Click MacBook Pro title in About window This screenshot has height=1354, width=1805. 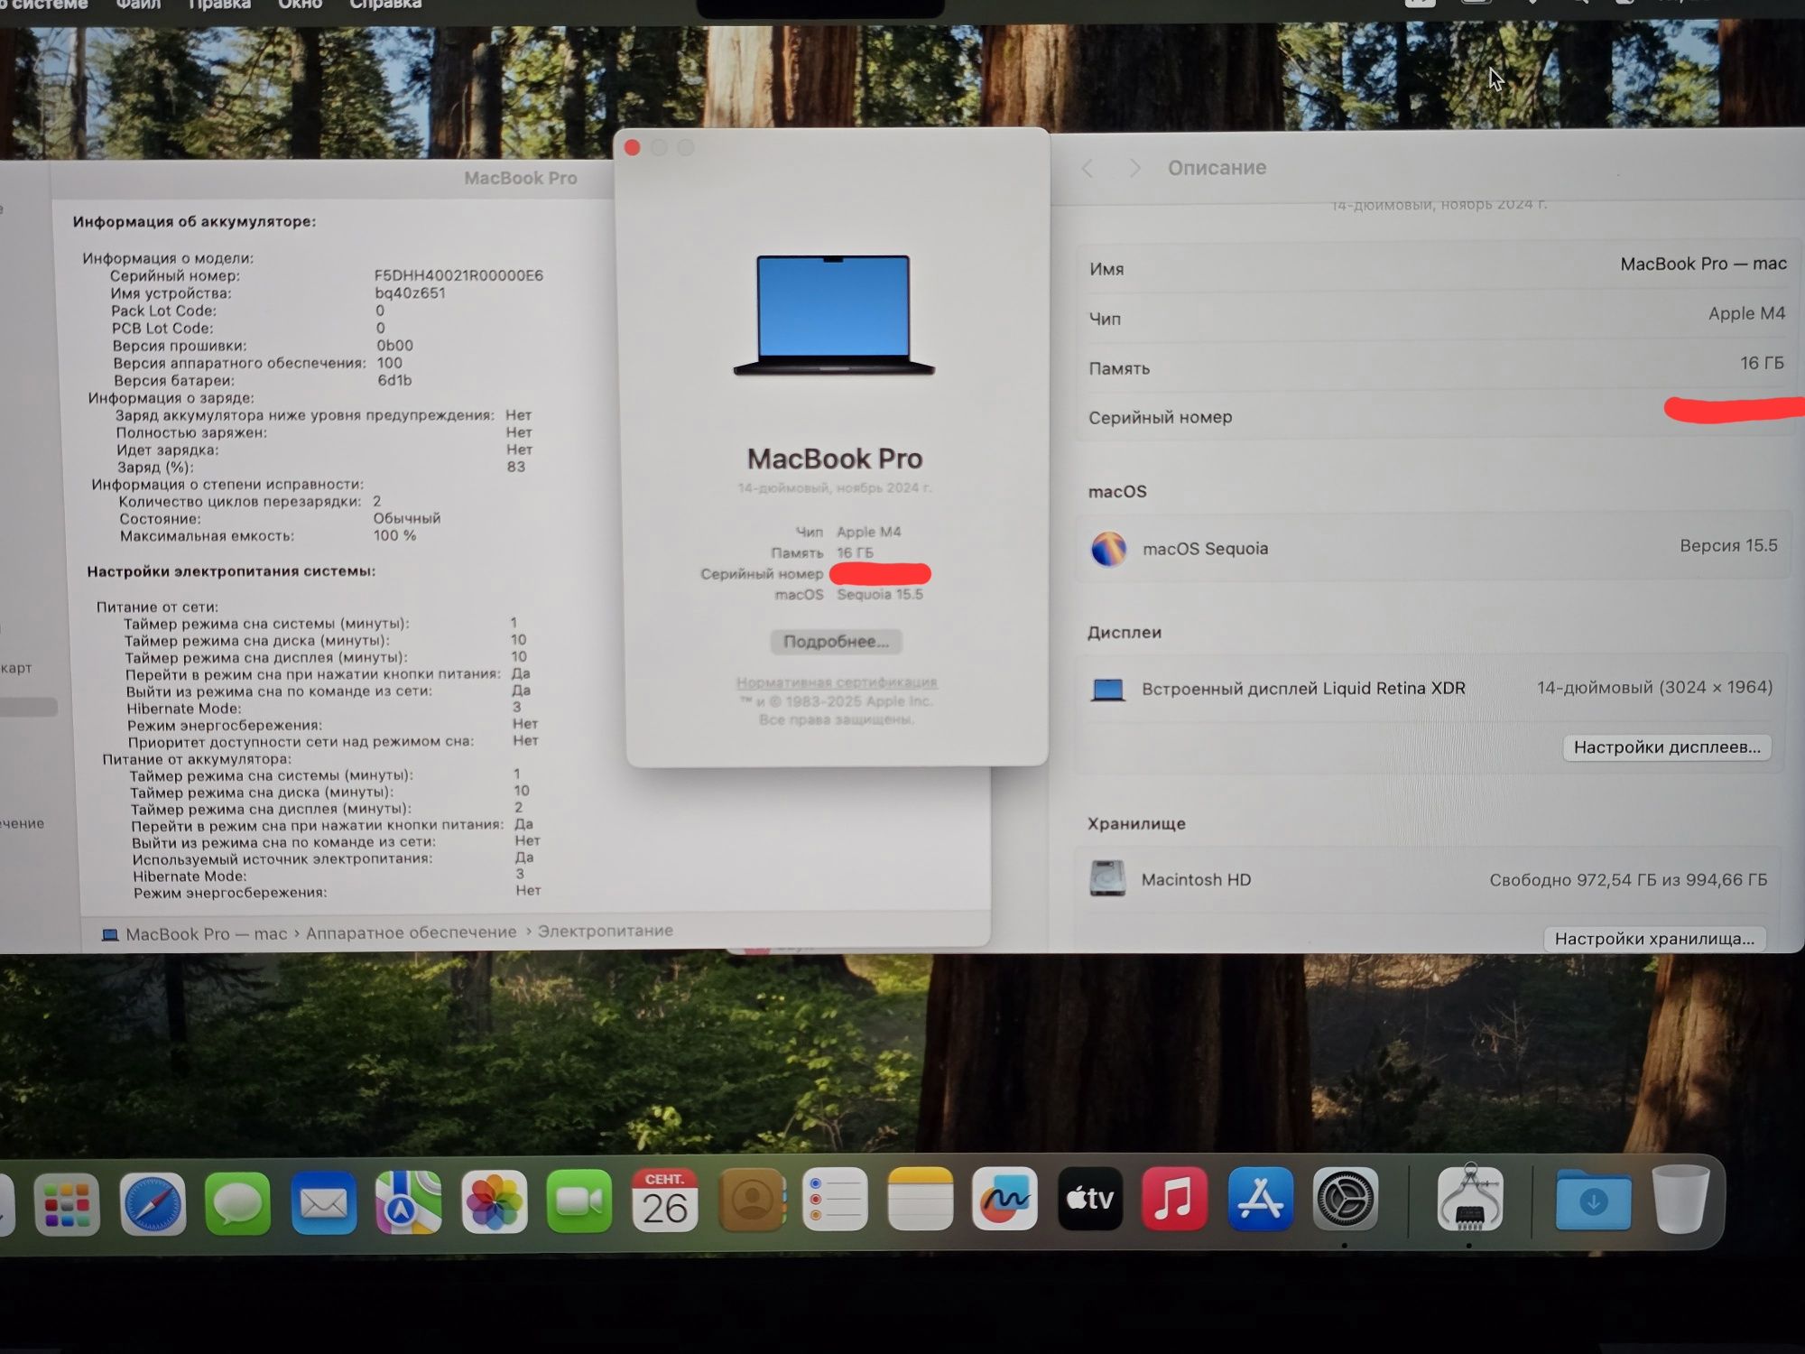tap(835, 459)
